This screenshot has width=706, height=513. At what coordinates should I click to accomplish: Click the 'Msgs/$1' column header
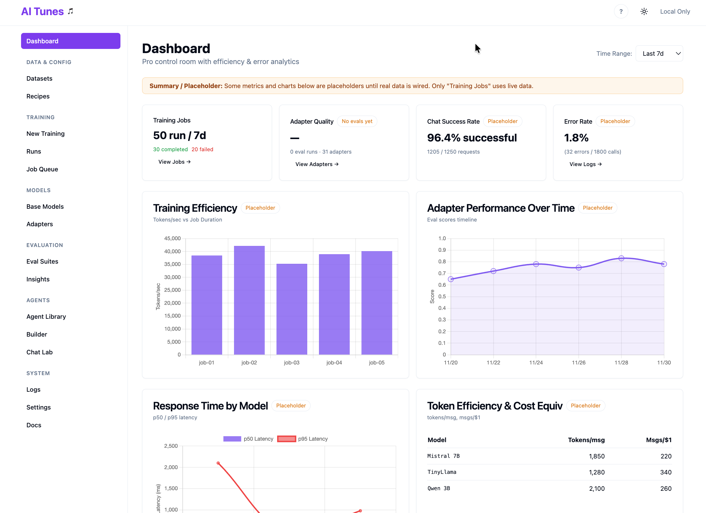(659, 440)
